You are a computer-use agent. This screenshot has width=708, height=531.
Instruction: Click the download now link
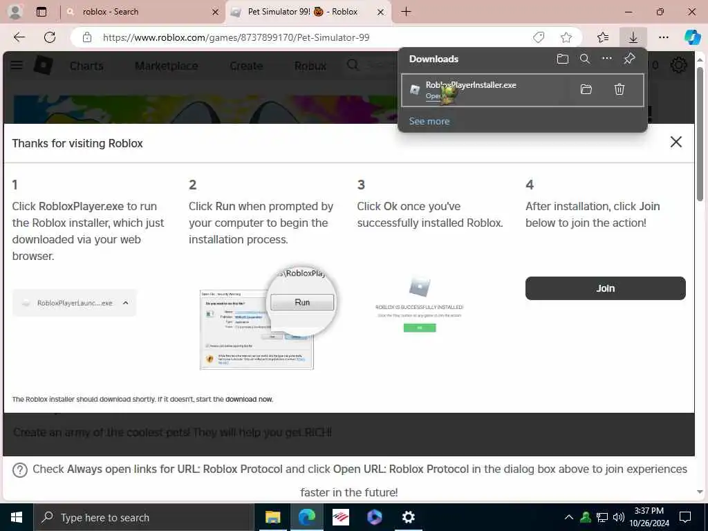pyautogui.click(x=249, y=399)
